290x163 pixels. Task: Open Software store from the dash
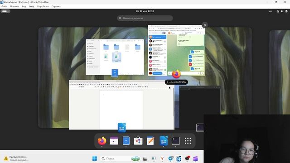[x=138, y=141]
